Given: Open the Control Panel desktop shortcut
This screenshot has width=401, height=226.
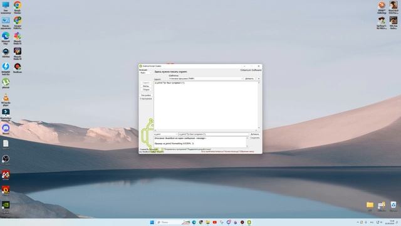Looking at the screenshot, I should click(6, 23).
